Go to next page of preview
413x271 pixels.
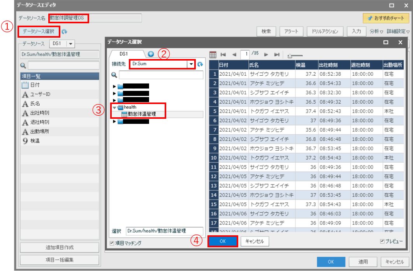(x=266, y=54)
